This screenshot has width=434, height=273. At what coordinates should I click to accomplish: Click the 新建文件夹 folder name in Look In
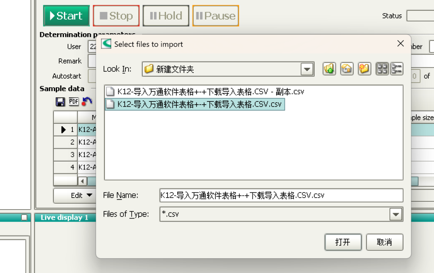(x=175, y=69)
